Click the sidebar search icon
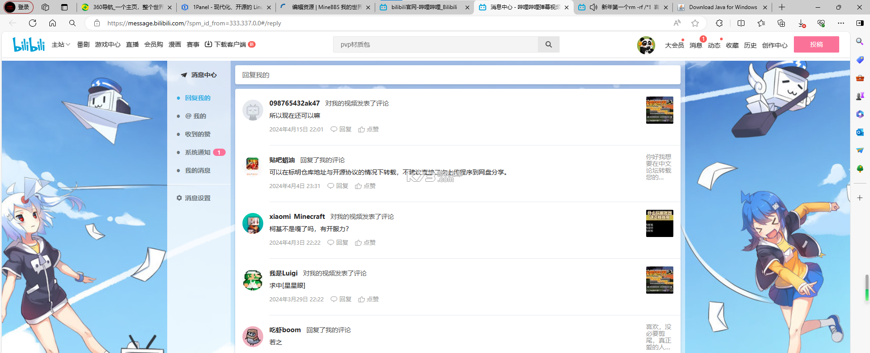This screenshot has height=353, width=870. click(x=860, y=42)
